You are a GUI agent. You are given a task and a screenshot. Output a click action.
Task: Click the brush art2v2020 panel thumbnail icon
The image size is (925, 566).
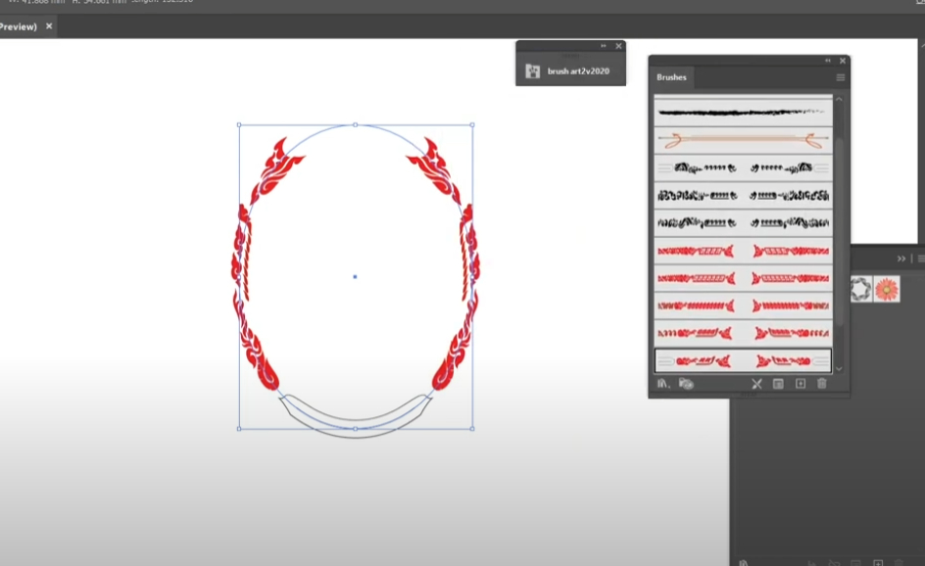534,71
